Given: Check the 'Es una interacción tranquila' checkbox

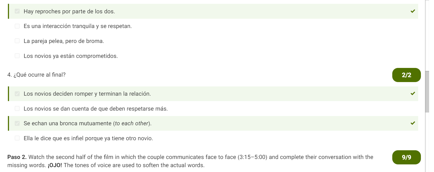Looking at the screenshot, I should pyautogui.click(x=17, y=26).
